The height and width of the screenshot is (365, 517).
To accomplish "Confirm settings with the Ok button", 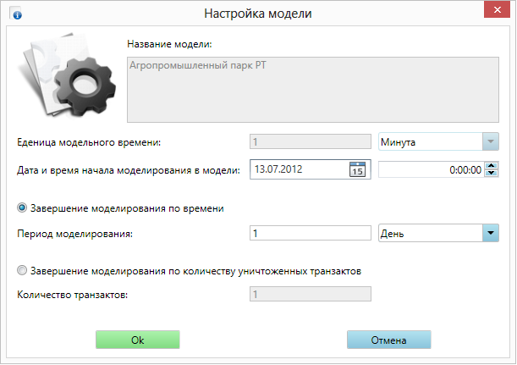I will coord(138,340).
